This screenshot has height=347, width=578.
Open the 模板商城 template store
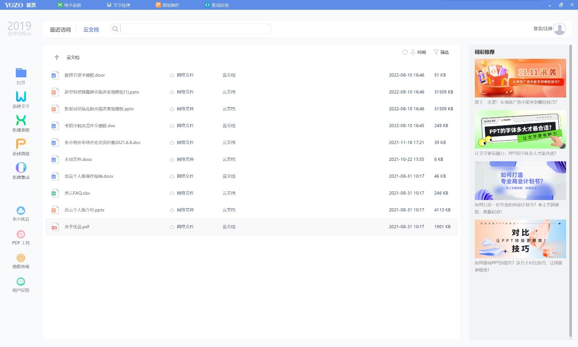click(x=21, y=258)
